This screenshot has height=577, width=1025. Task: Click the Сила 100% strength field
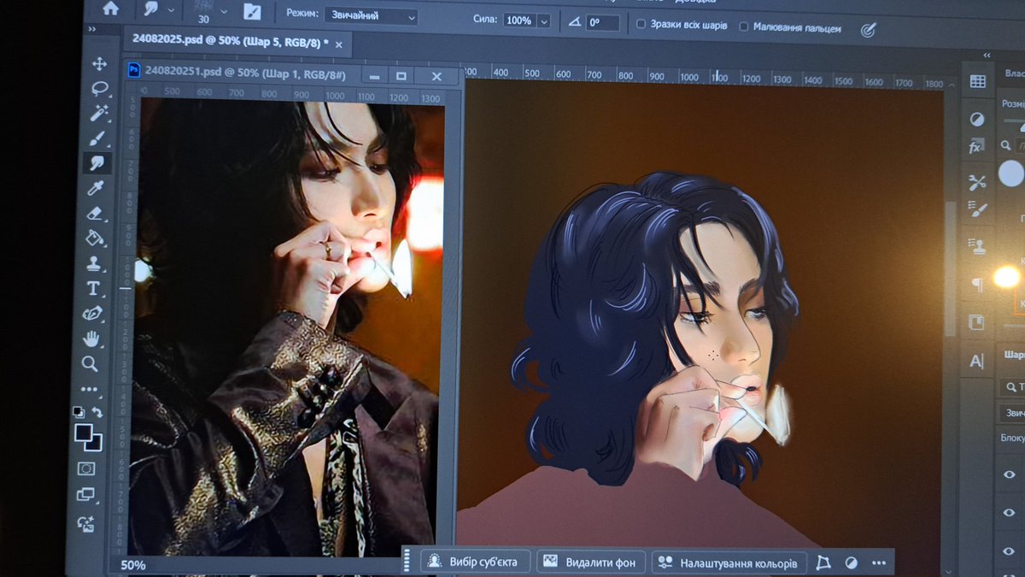518,20
